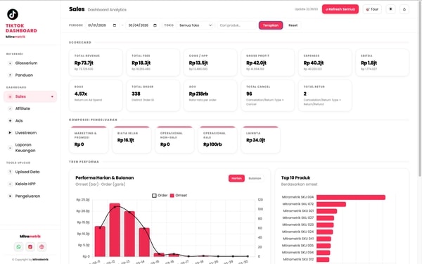Start the Tour guide
The height and width of the screenshot is (264, 422).
(372, 9)
